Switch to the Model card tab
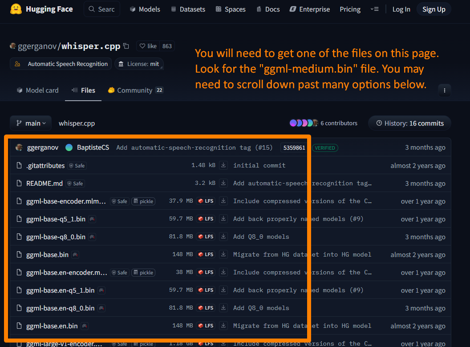The image size is (470, 347). click(41, 90)
